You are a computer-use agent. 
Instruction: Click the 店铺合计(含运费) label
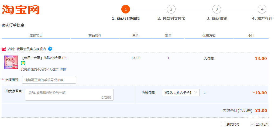point(238,111)
